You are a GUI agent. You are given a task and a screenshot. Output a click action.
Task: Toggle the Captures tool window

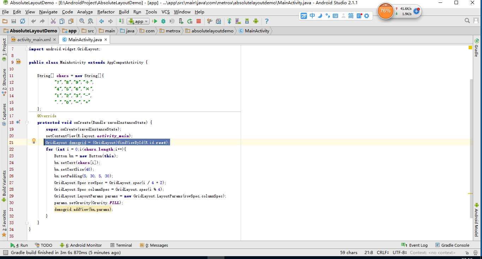pyautogui.click(x=4, y=114)
